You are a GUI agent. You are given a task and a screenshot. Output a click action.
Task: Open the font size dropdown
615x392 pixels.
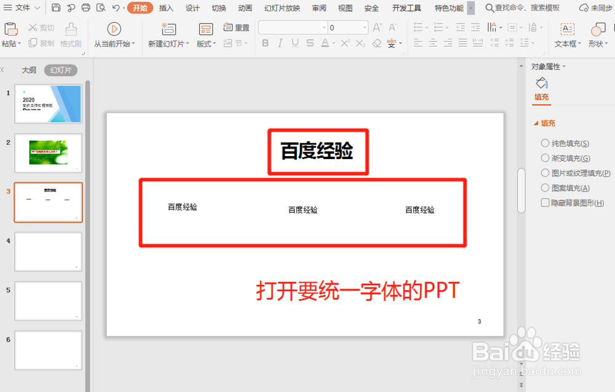click(365, 28)
